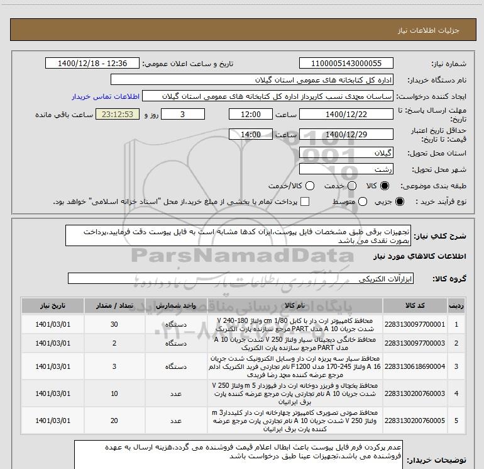Select the 'جزیی' purchase type radio
Screen dimensions: 484x469
pyautogui.click(x=399, y=201)
